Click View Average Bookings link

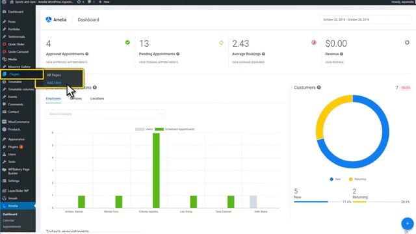coord(248,62)
